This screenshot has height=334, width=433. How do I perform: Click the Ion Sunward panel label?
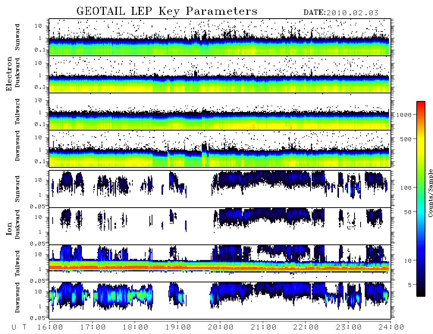pos(17,189)
